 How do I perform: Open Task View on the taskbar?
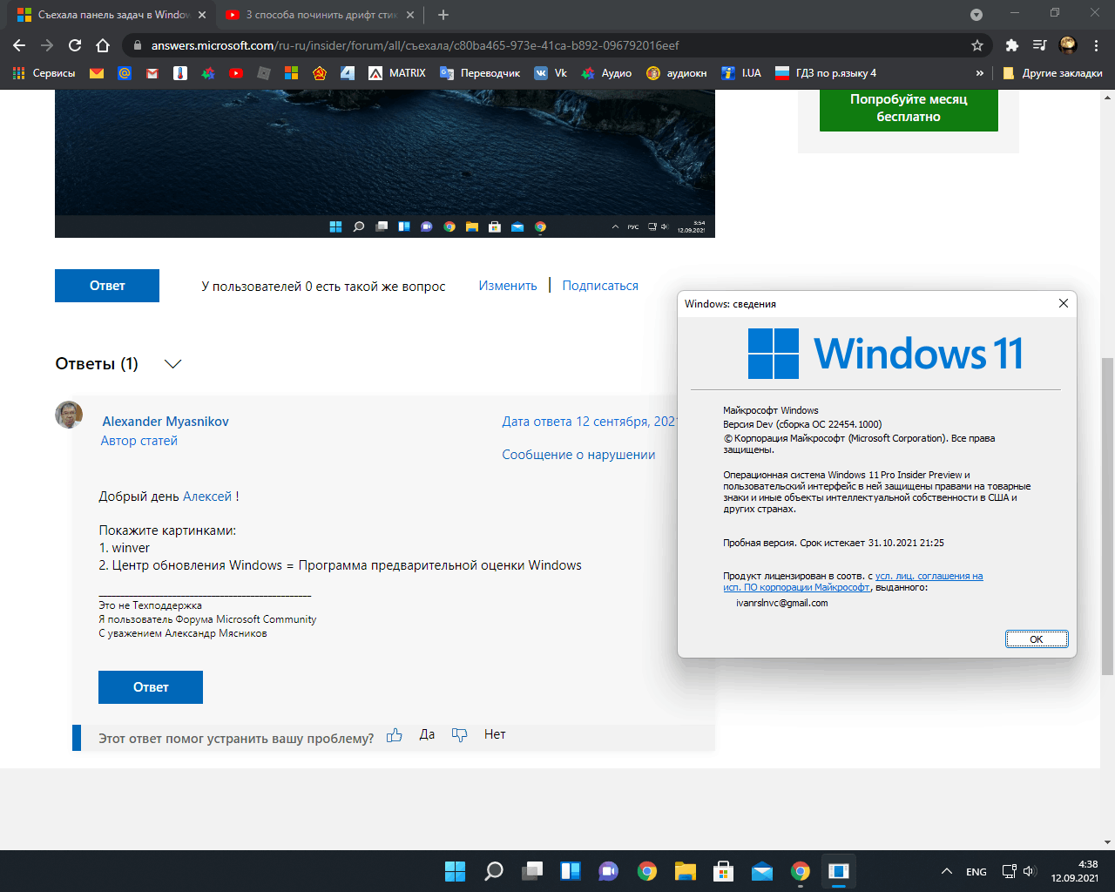532,871
